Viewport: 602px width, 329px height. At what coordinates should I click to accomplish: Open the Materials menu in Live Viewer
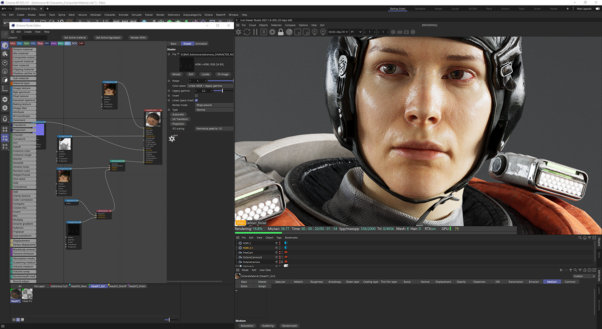[276, 25]
